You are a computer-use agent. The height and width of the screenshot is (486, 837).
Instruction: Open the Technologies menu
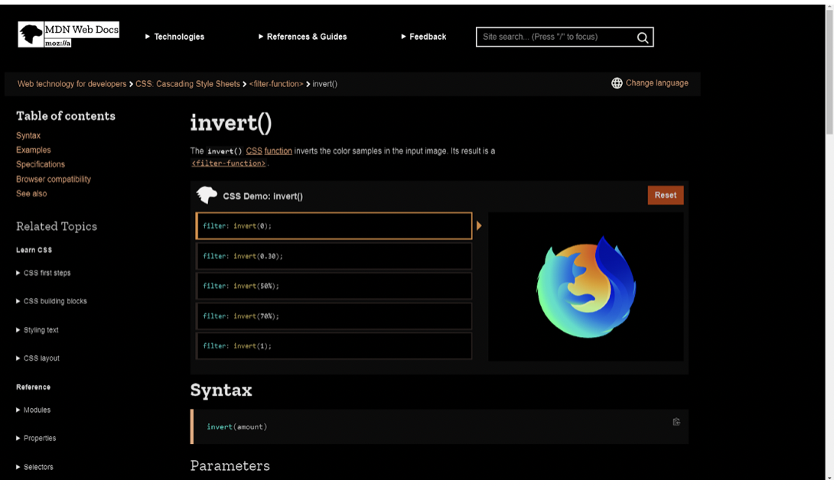[x=175, y=37]
